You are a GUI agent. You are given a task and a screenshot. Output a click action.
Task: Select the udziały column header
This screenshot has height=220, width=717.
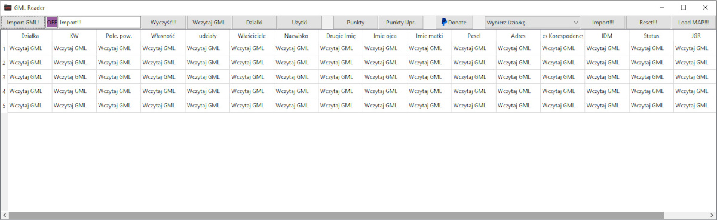[x=207, y=36]
